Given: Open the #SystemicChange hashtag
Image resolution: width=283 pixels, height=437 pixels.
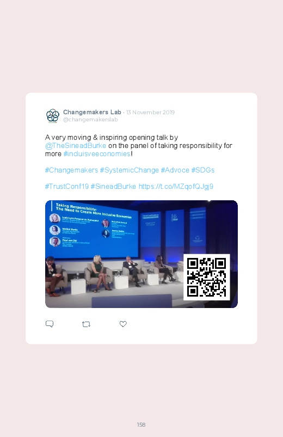Looking at the screenshot, I should coord(130,170).
